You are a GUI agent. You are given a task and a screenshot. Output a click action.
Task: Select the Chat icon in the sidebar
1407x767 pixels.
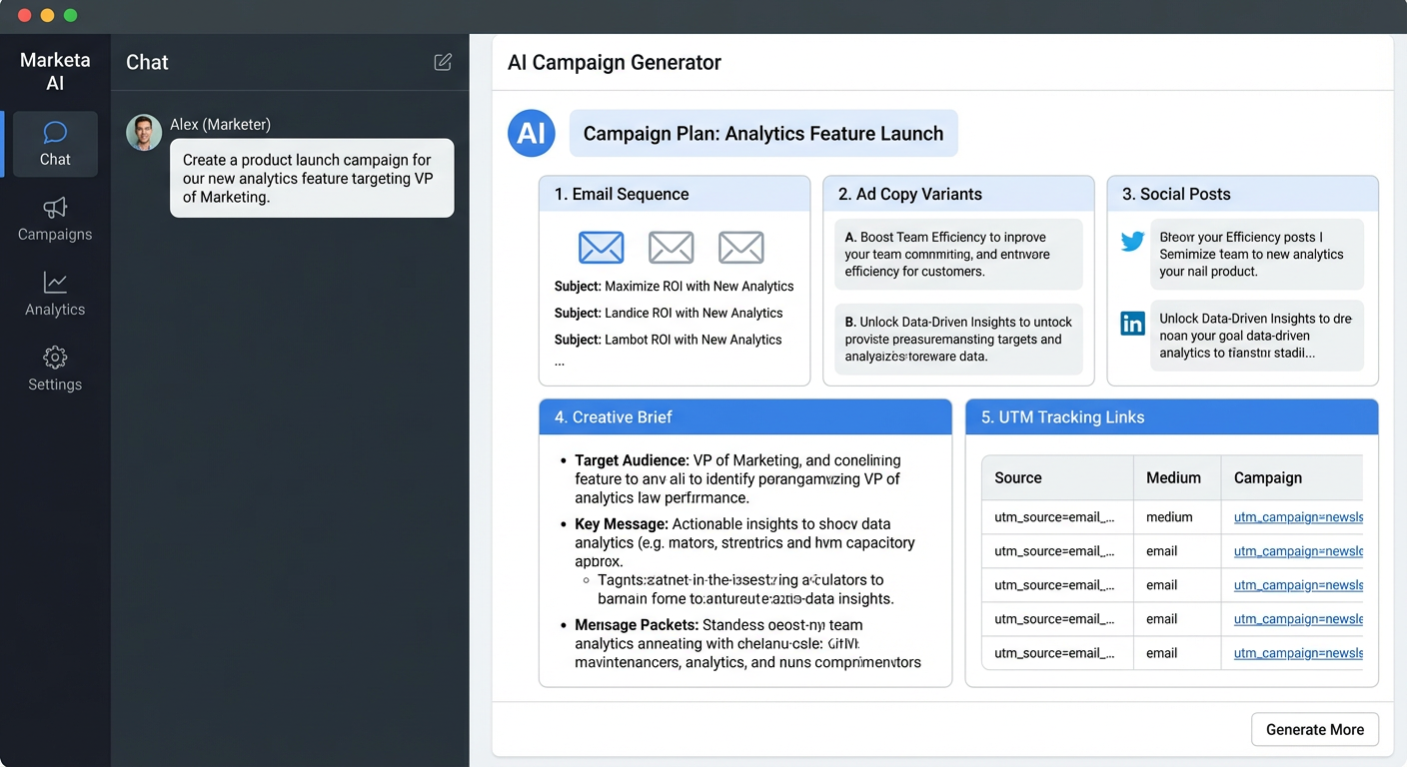coord(55,144)
